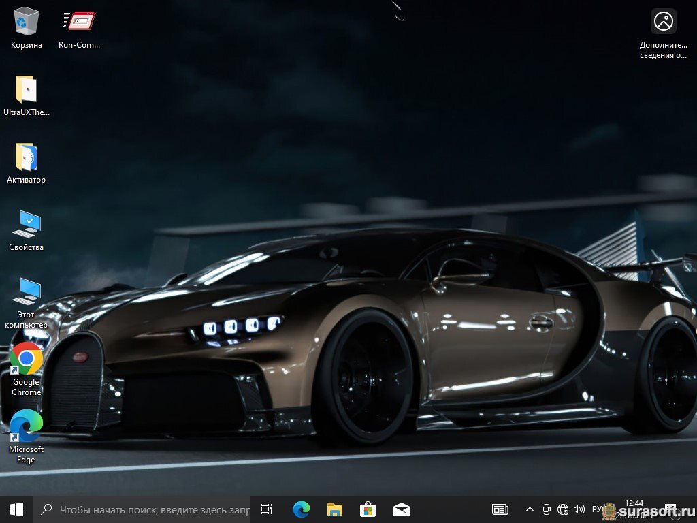This screenshot has height=523, width=697.
Task: Select the Активатор folder icon
Action: point(27,163)
